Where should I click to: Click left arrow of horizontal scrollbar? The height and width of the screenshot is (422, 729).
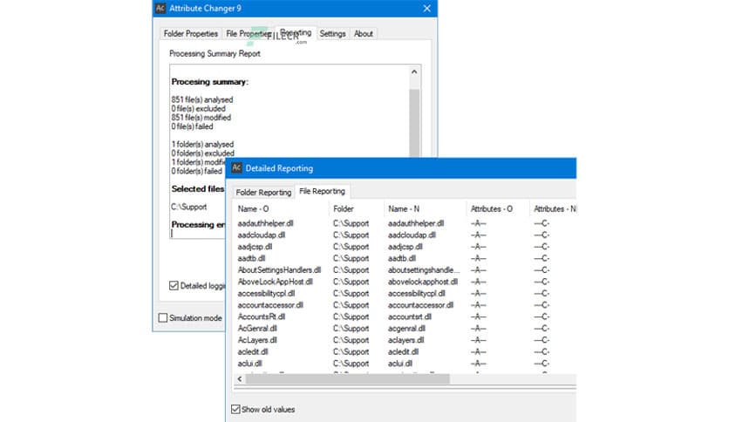[240, 378]
